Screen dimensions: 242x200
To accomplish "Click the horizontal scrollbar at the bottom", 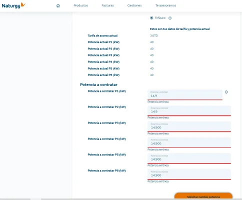I will tap(121, 199).
